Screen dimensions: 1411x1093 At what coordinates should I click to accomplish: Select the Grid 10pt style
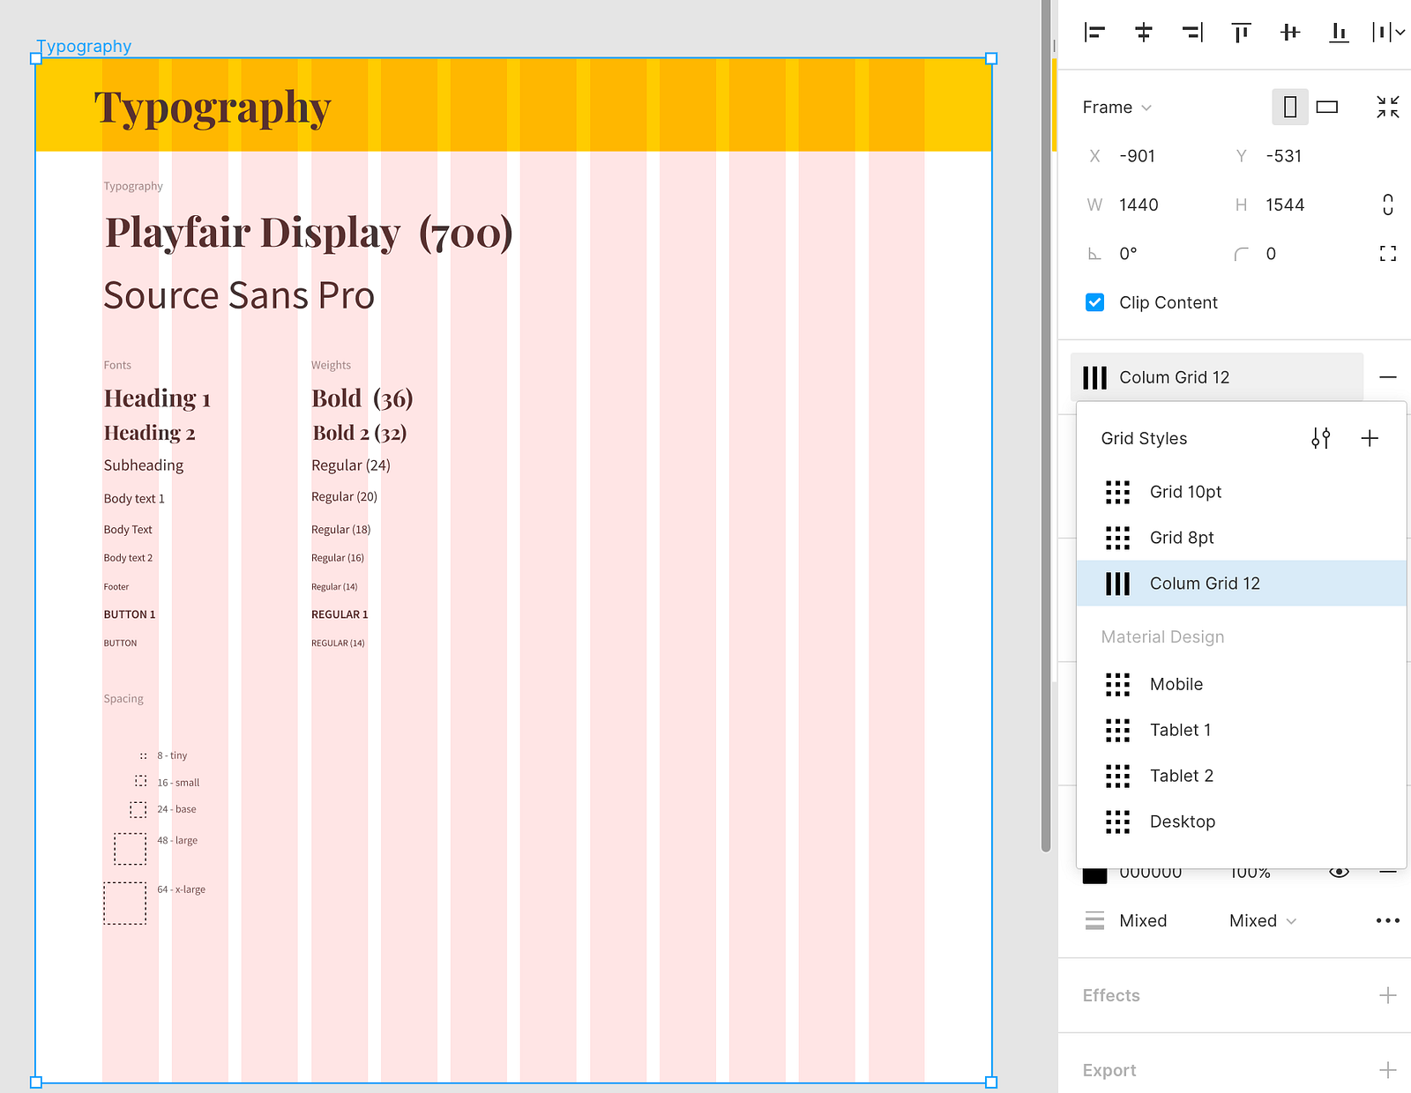(1242, 492)
